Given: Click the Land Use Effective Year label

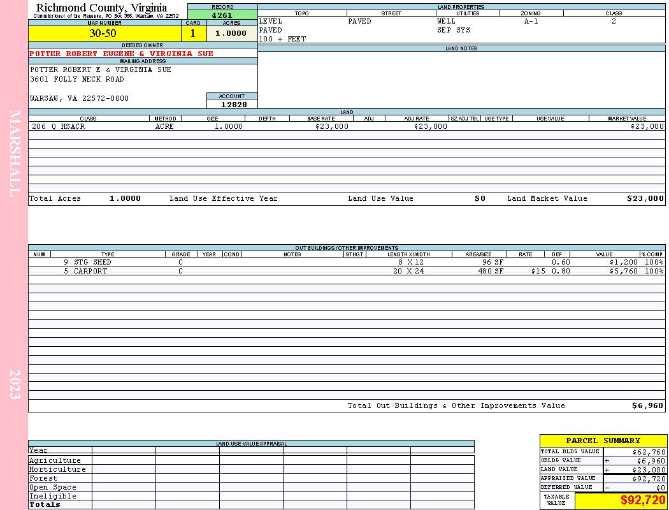Looking at the screenshot, I should tap(224, 198).
